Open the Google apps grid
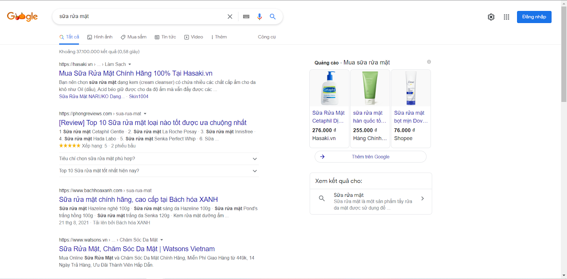This screenshot has width=567, height=279. [506, 17]
